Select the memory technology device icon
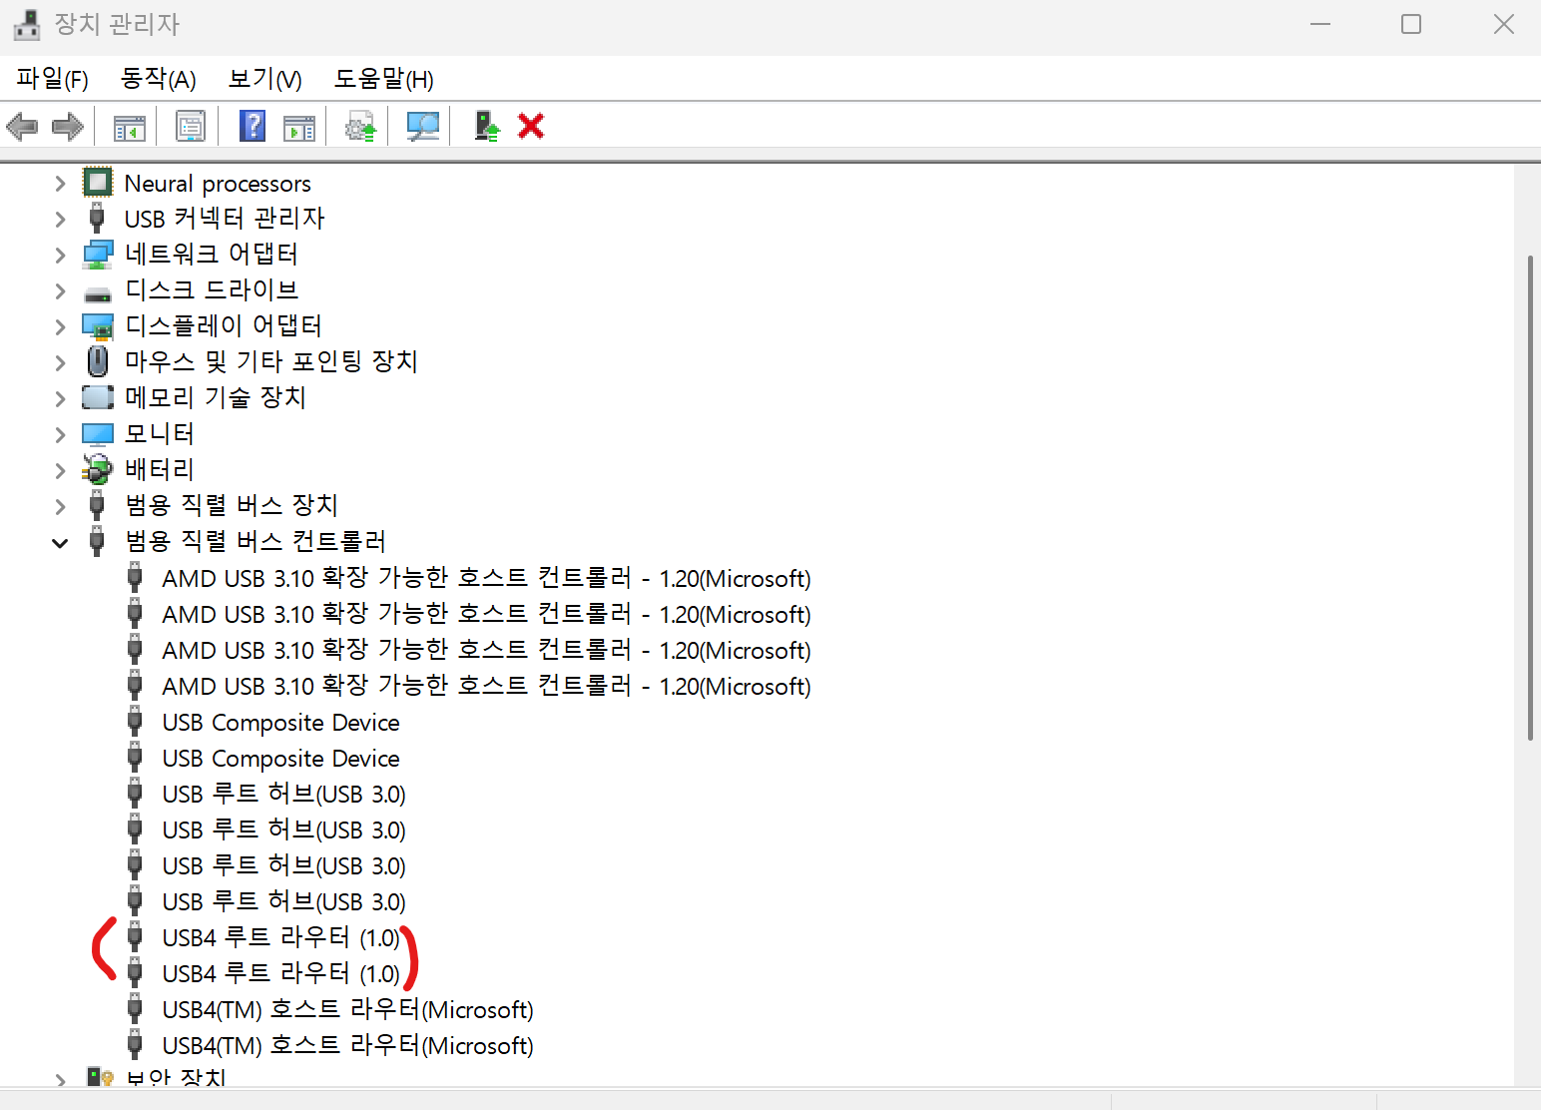Screen dimensions: 1541x1110 98,397
